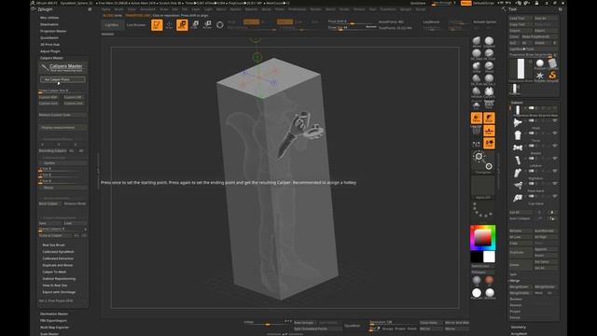Open the Transform menu

[388, 9]
